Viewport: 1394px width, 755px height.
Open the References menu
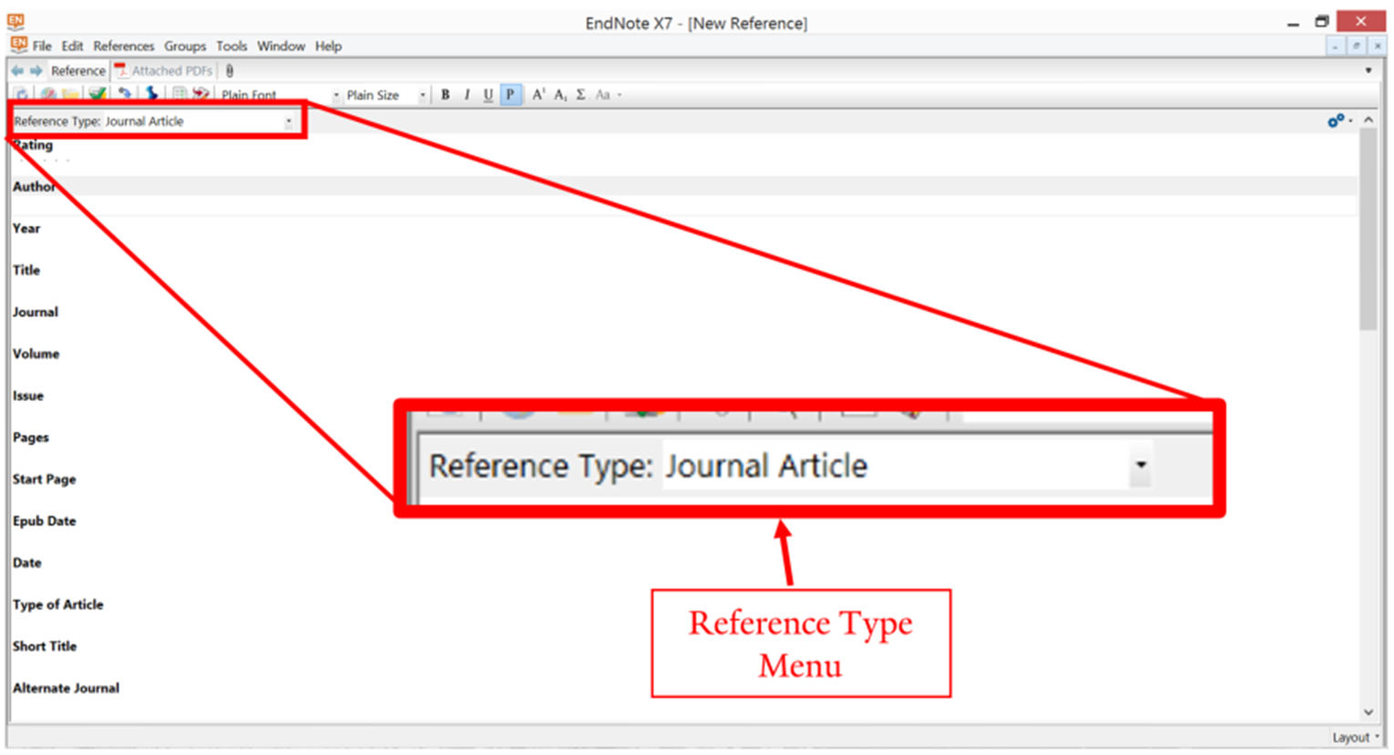(124, 46)
